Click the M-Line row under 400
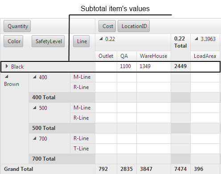 click(82, 77)
